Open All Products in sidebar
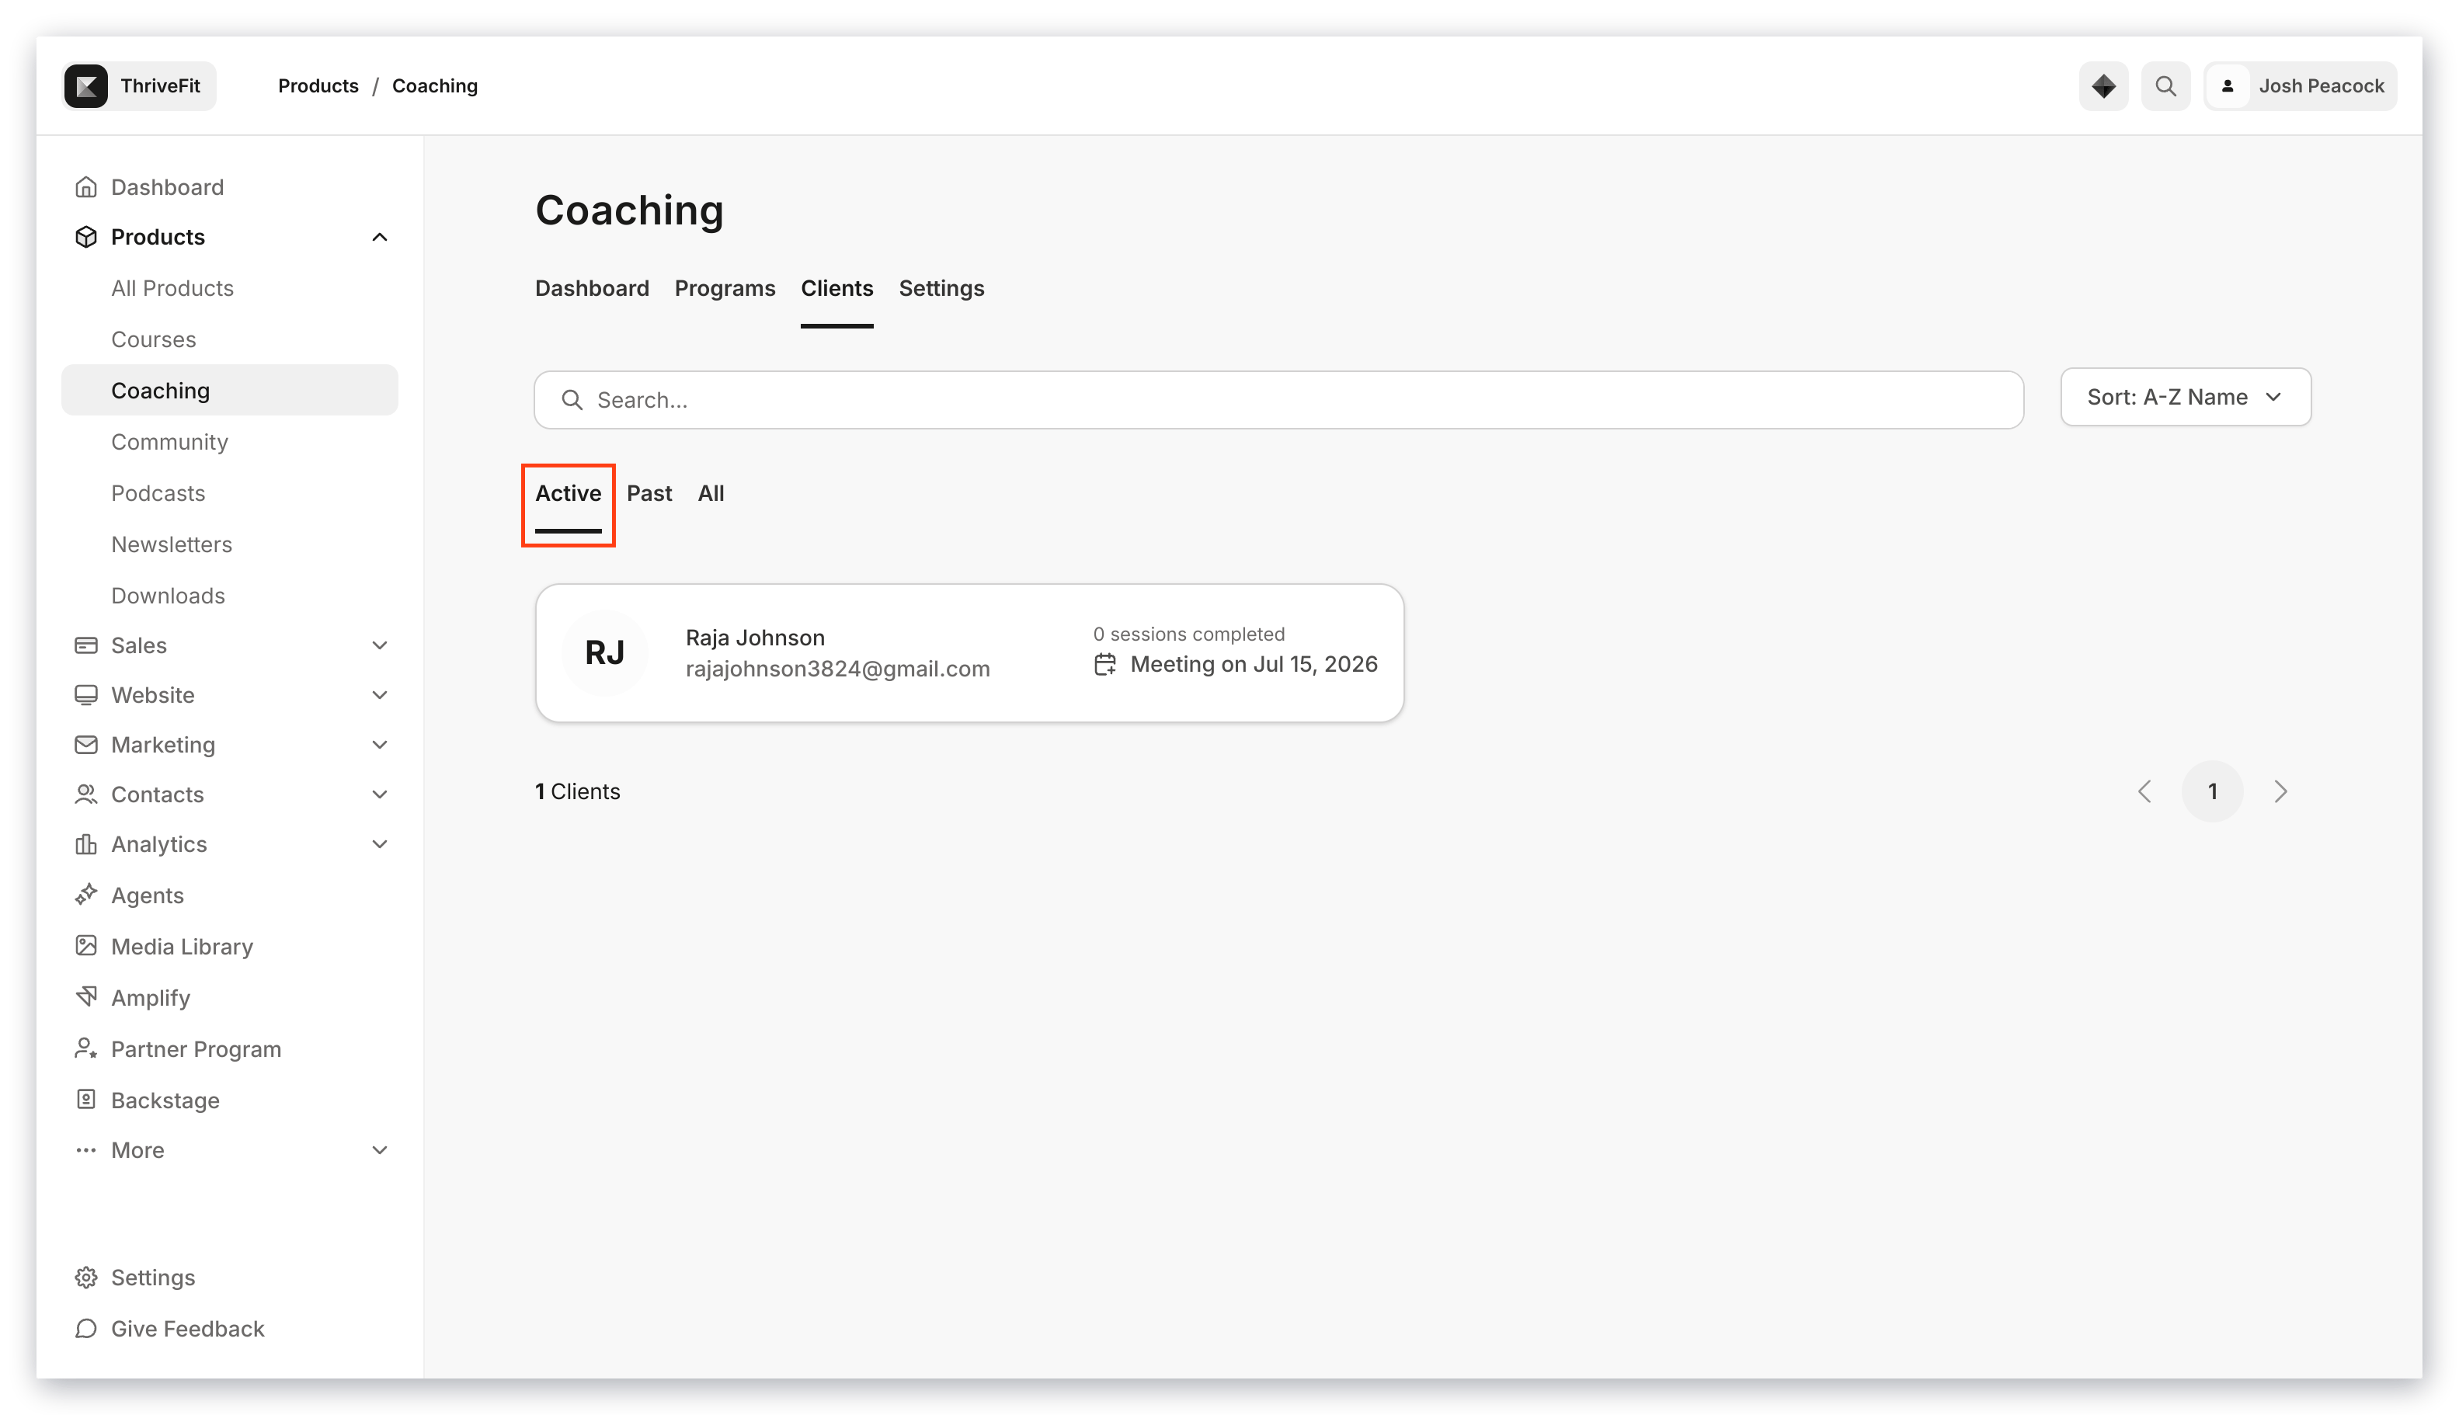Screen dimensions: 2459x1415 [172, 287]
